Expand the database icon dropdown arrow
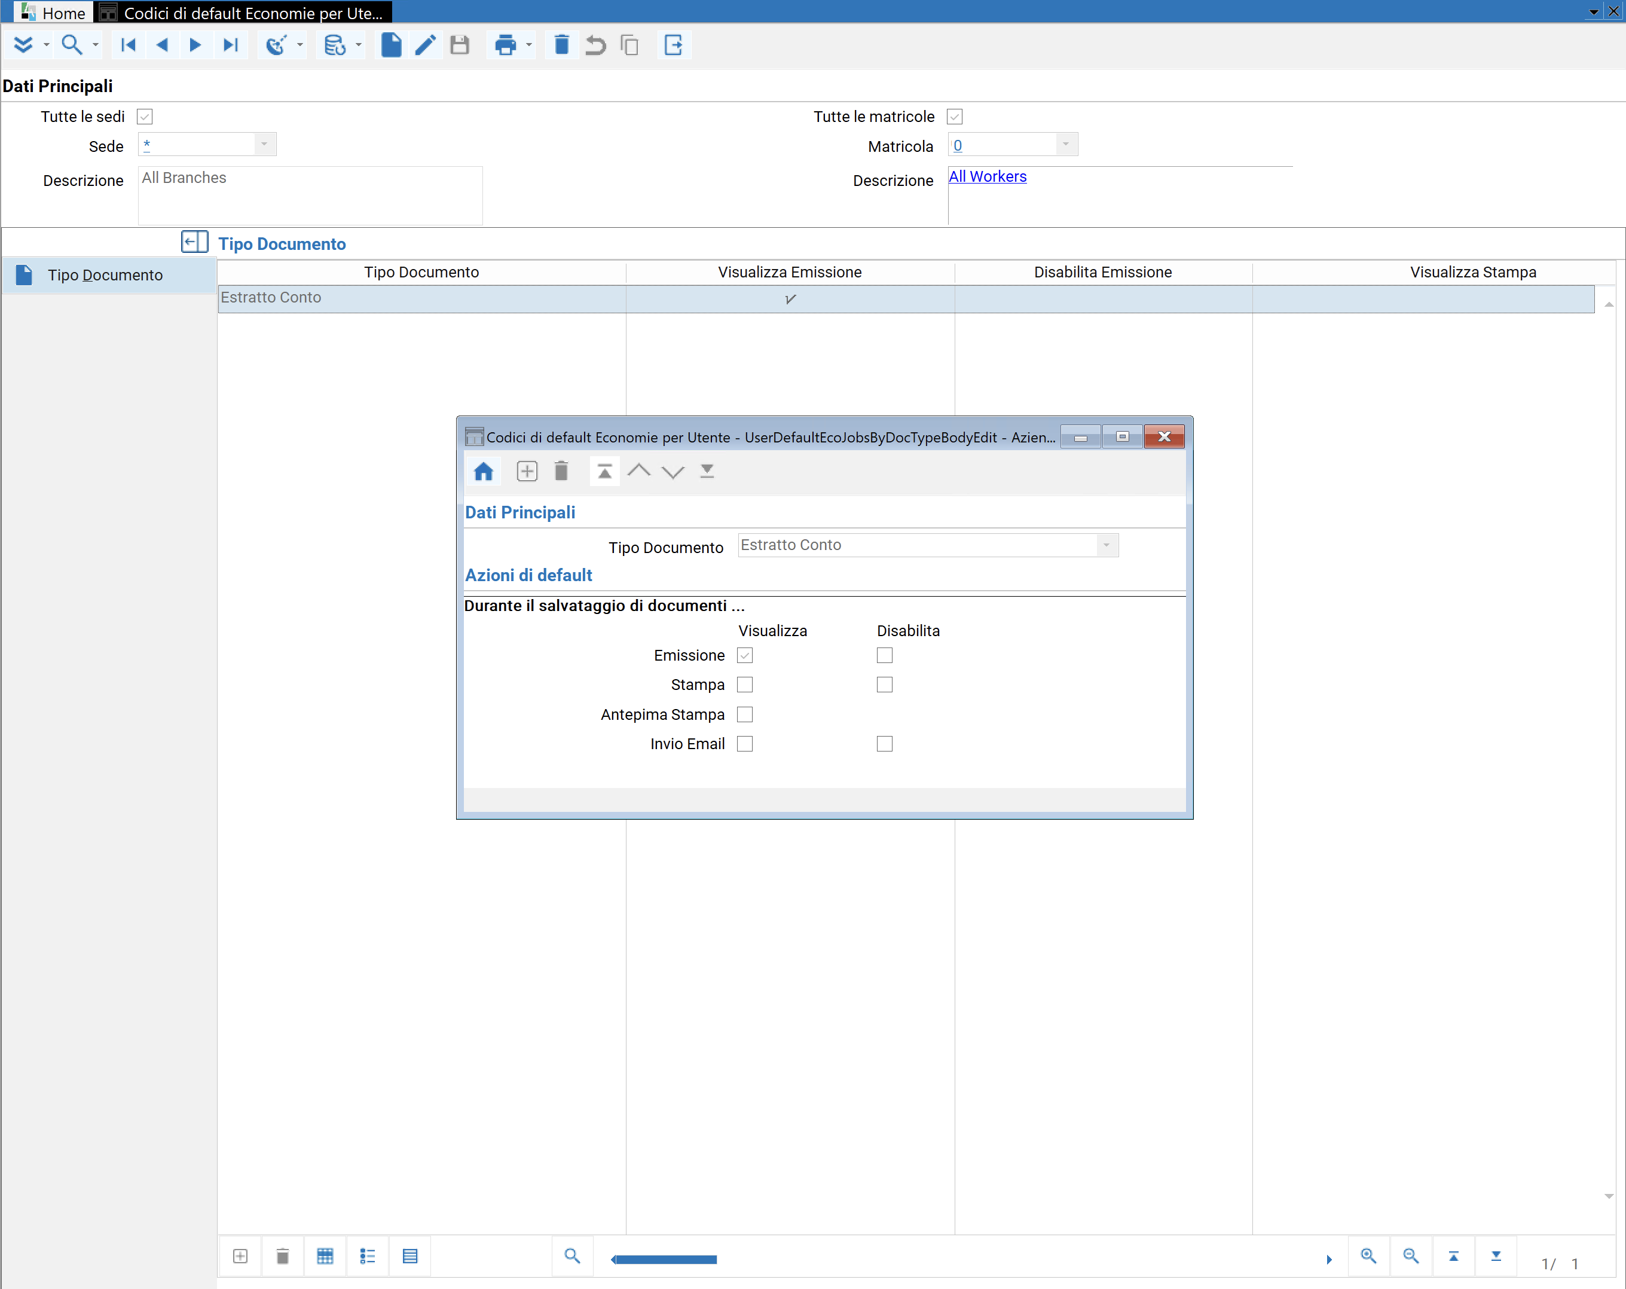 [358, 45]
